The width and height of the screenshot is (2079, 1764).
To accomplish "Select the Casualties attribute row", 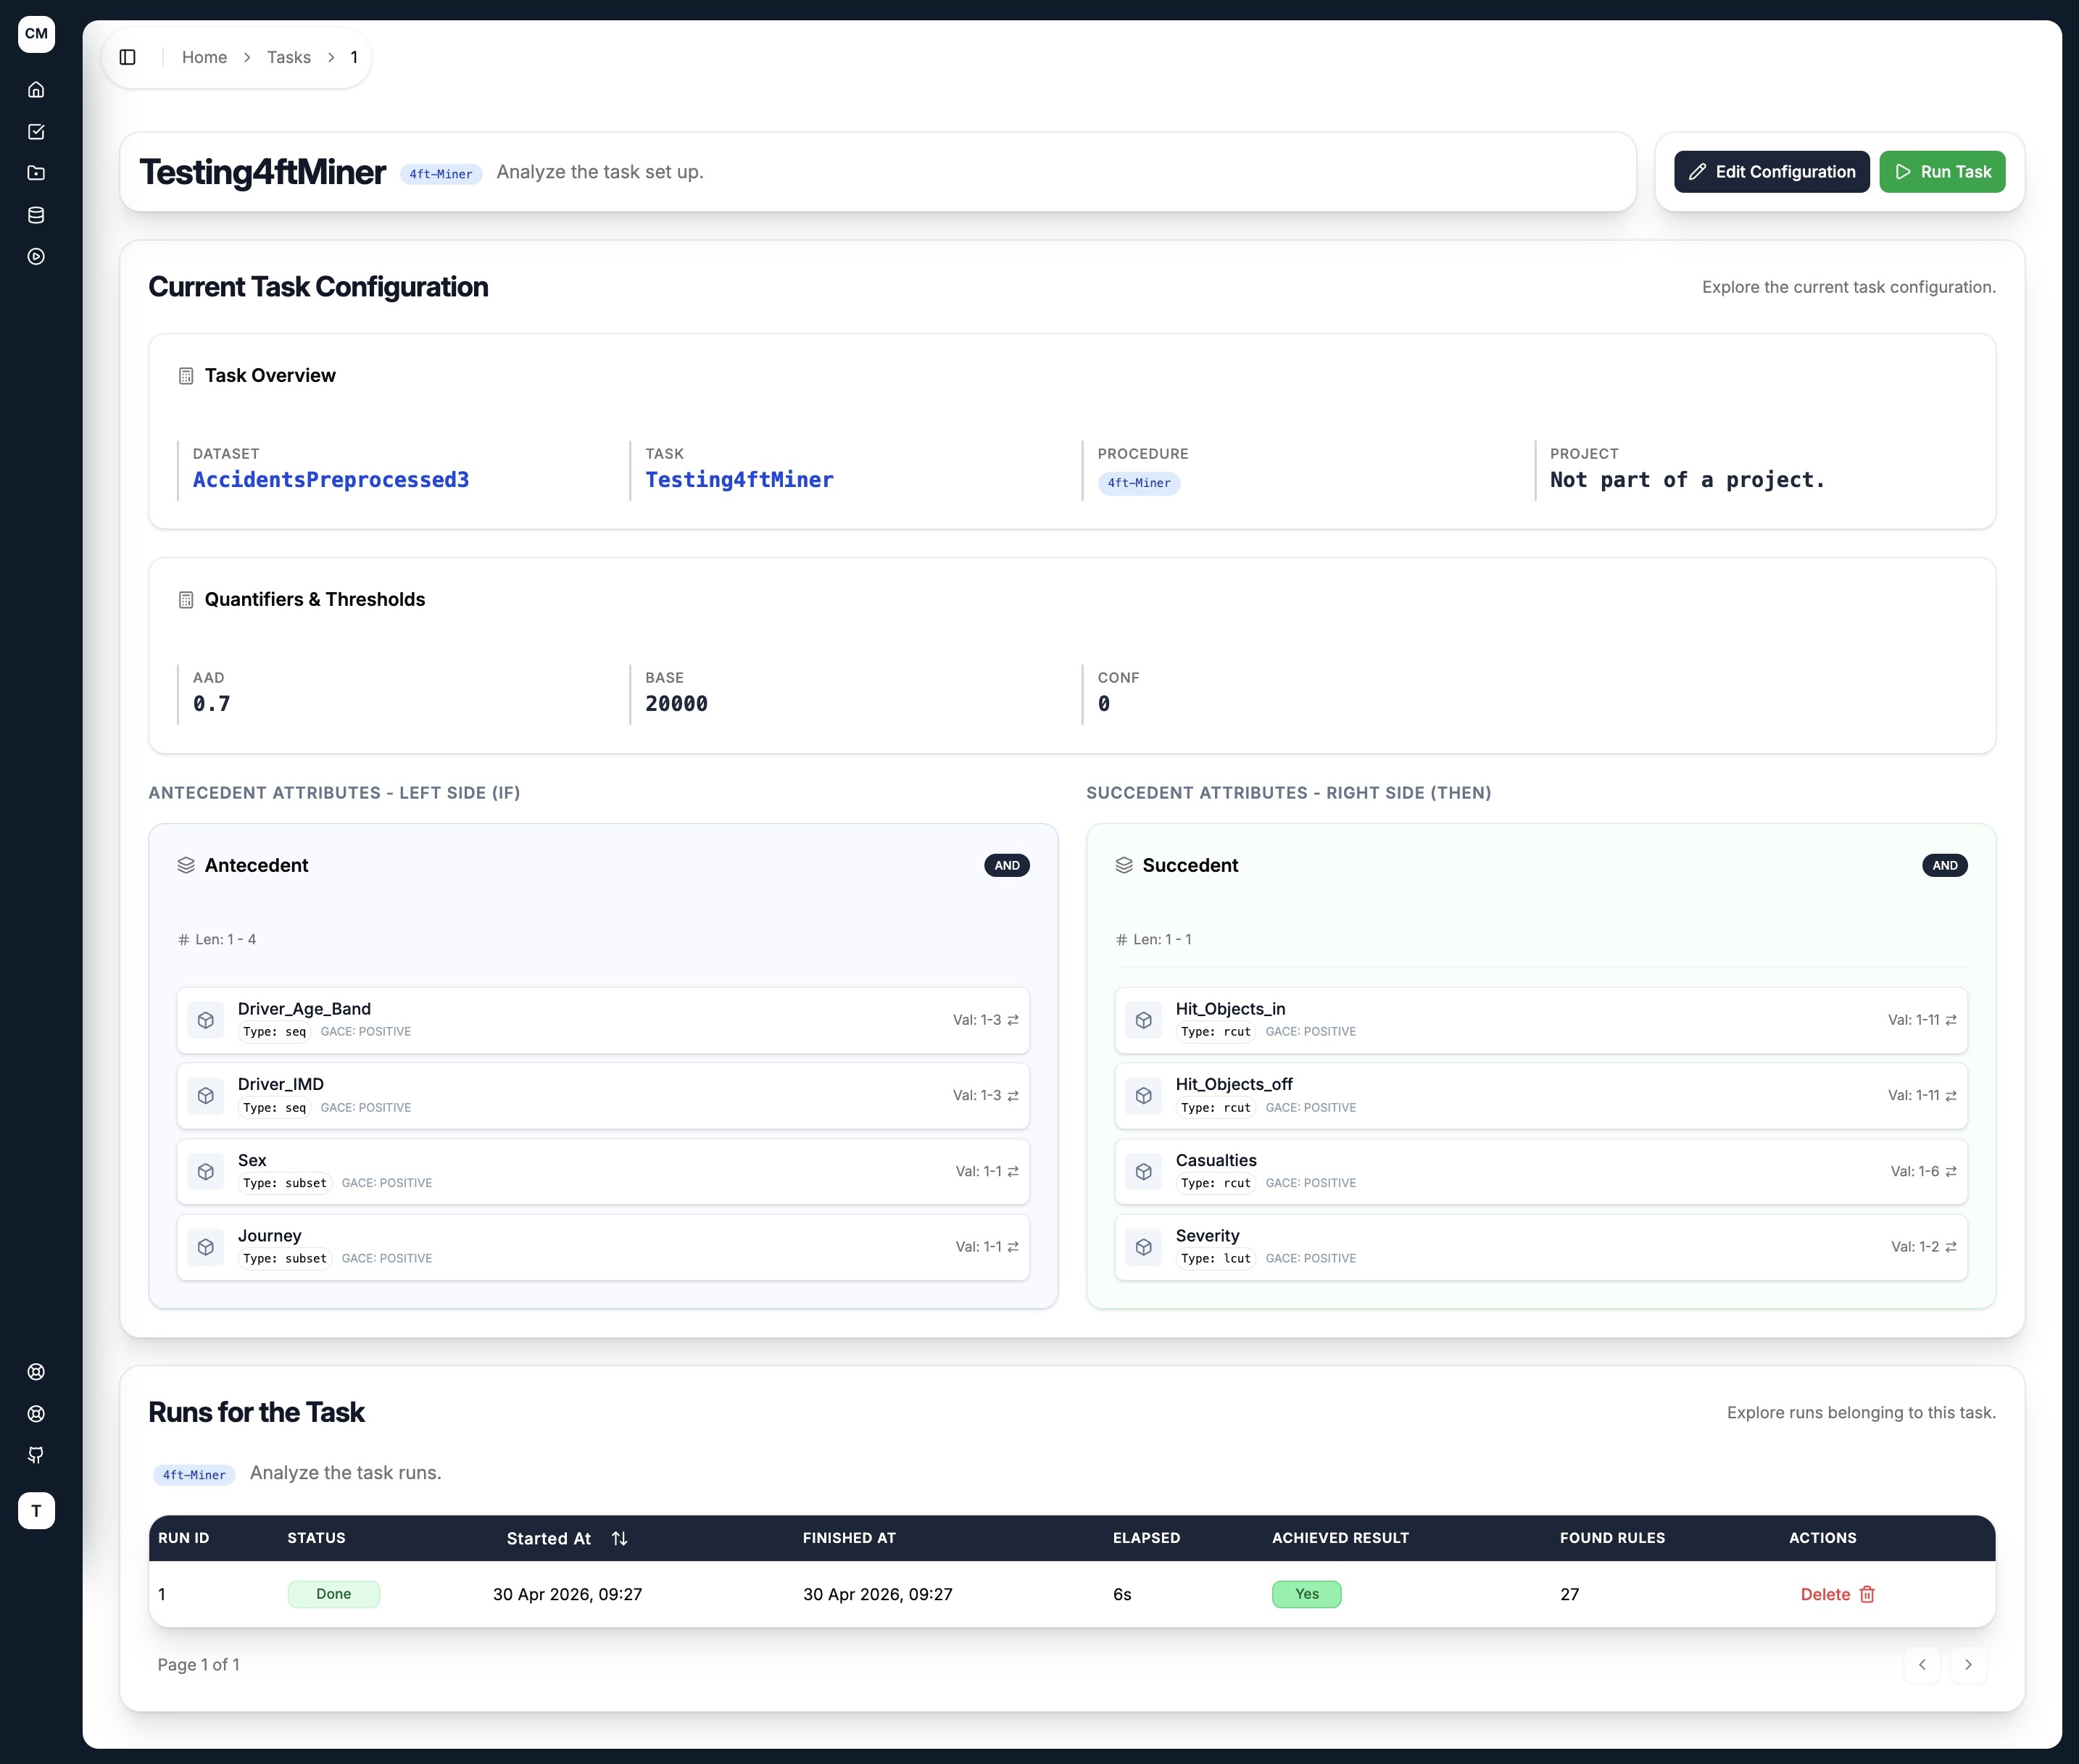I will [x=1541, y=1172].
